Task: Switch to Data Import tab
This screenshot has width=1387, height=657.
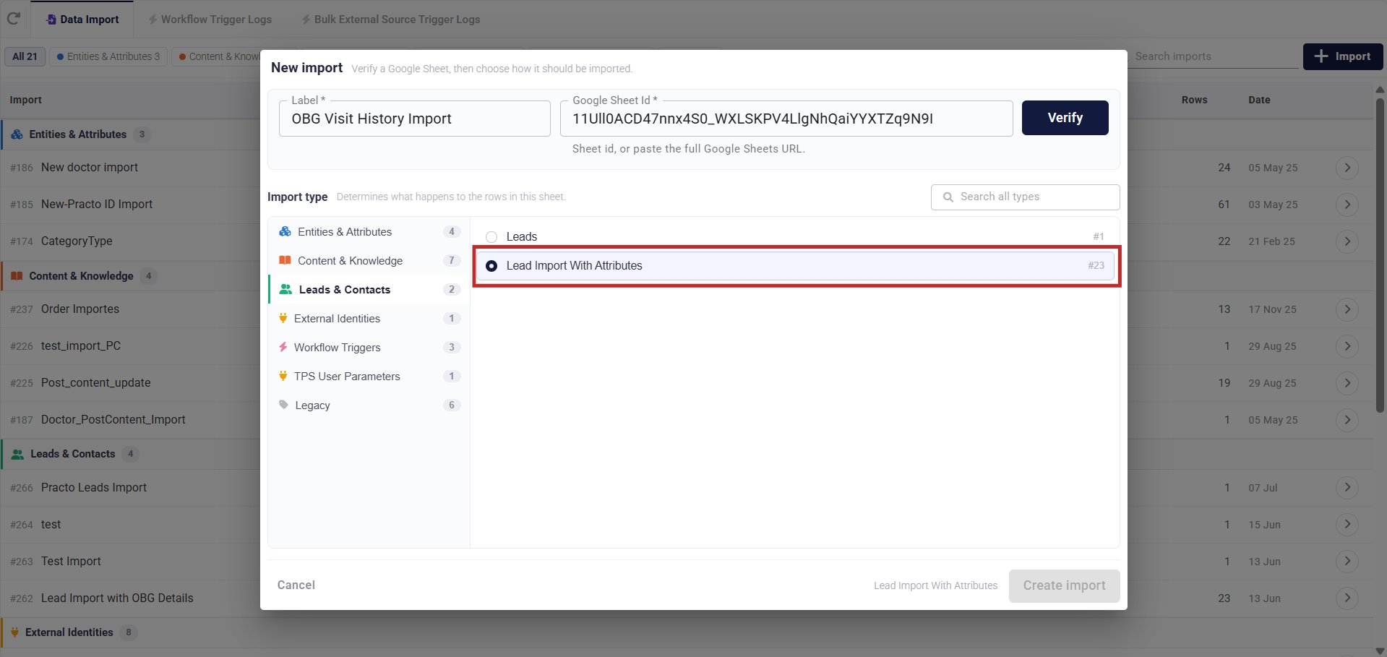Action: pos(82,20)
